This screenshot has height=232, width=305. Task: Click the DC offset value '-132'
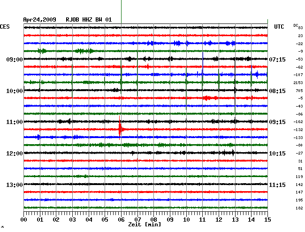(x=298, y=130)
